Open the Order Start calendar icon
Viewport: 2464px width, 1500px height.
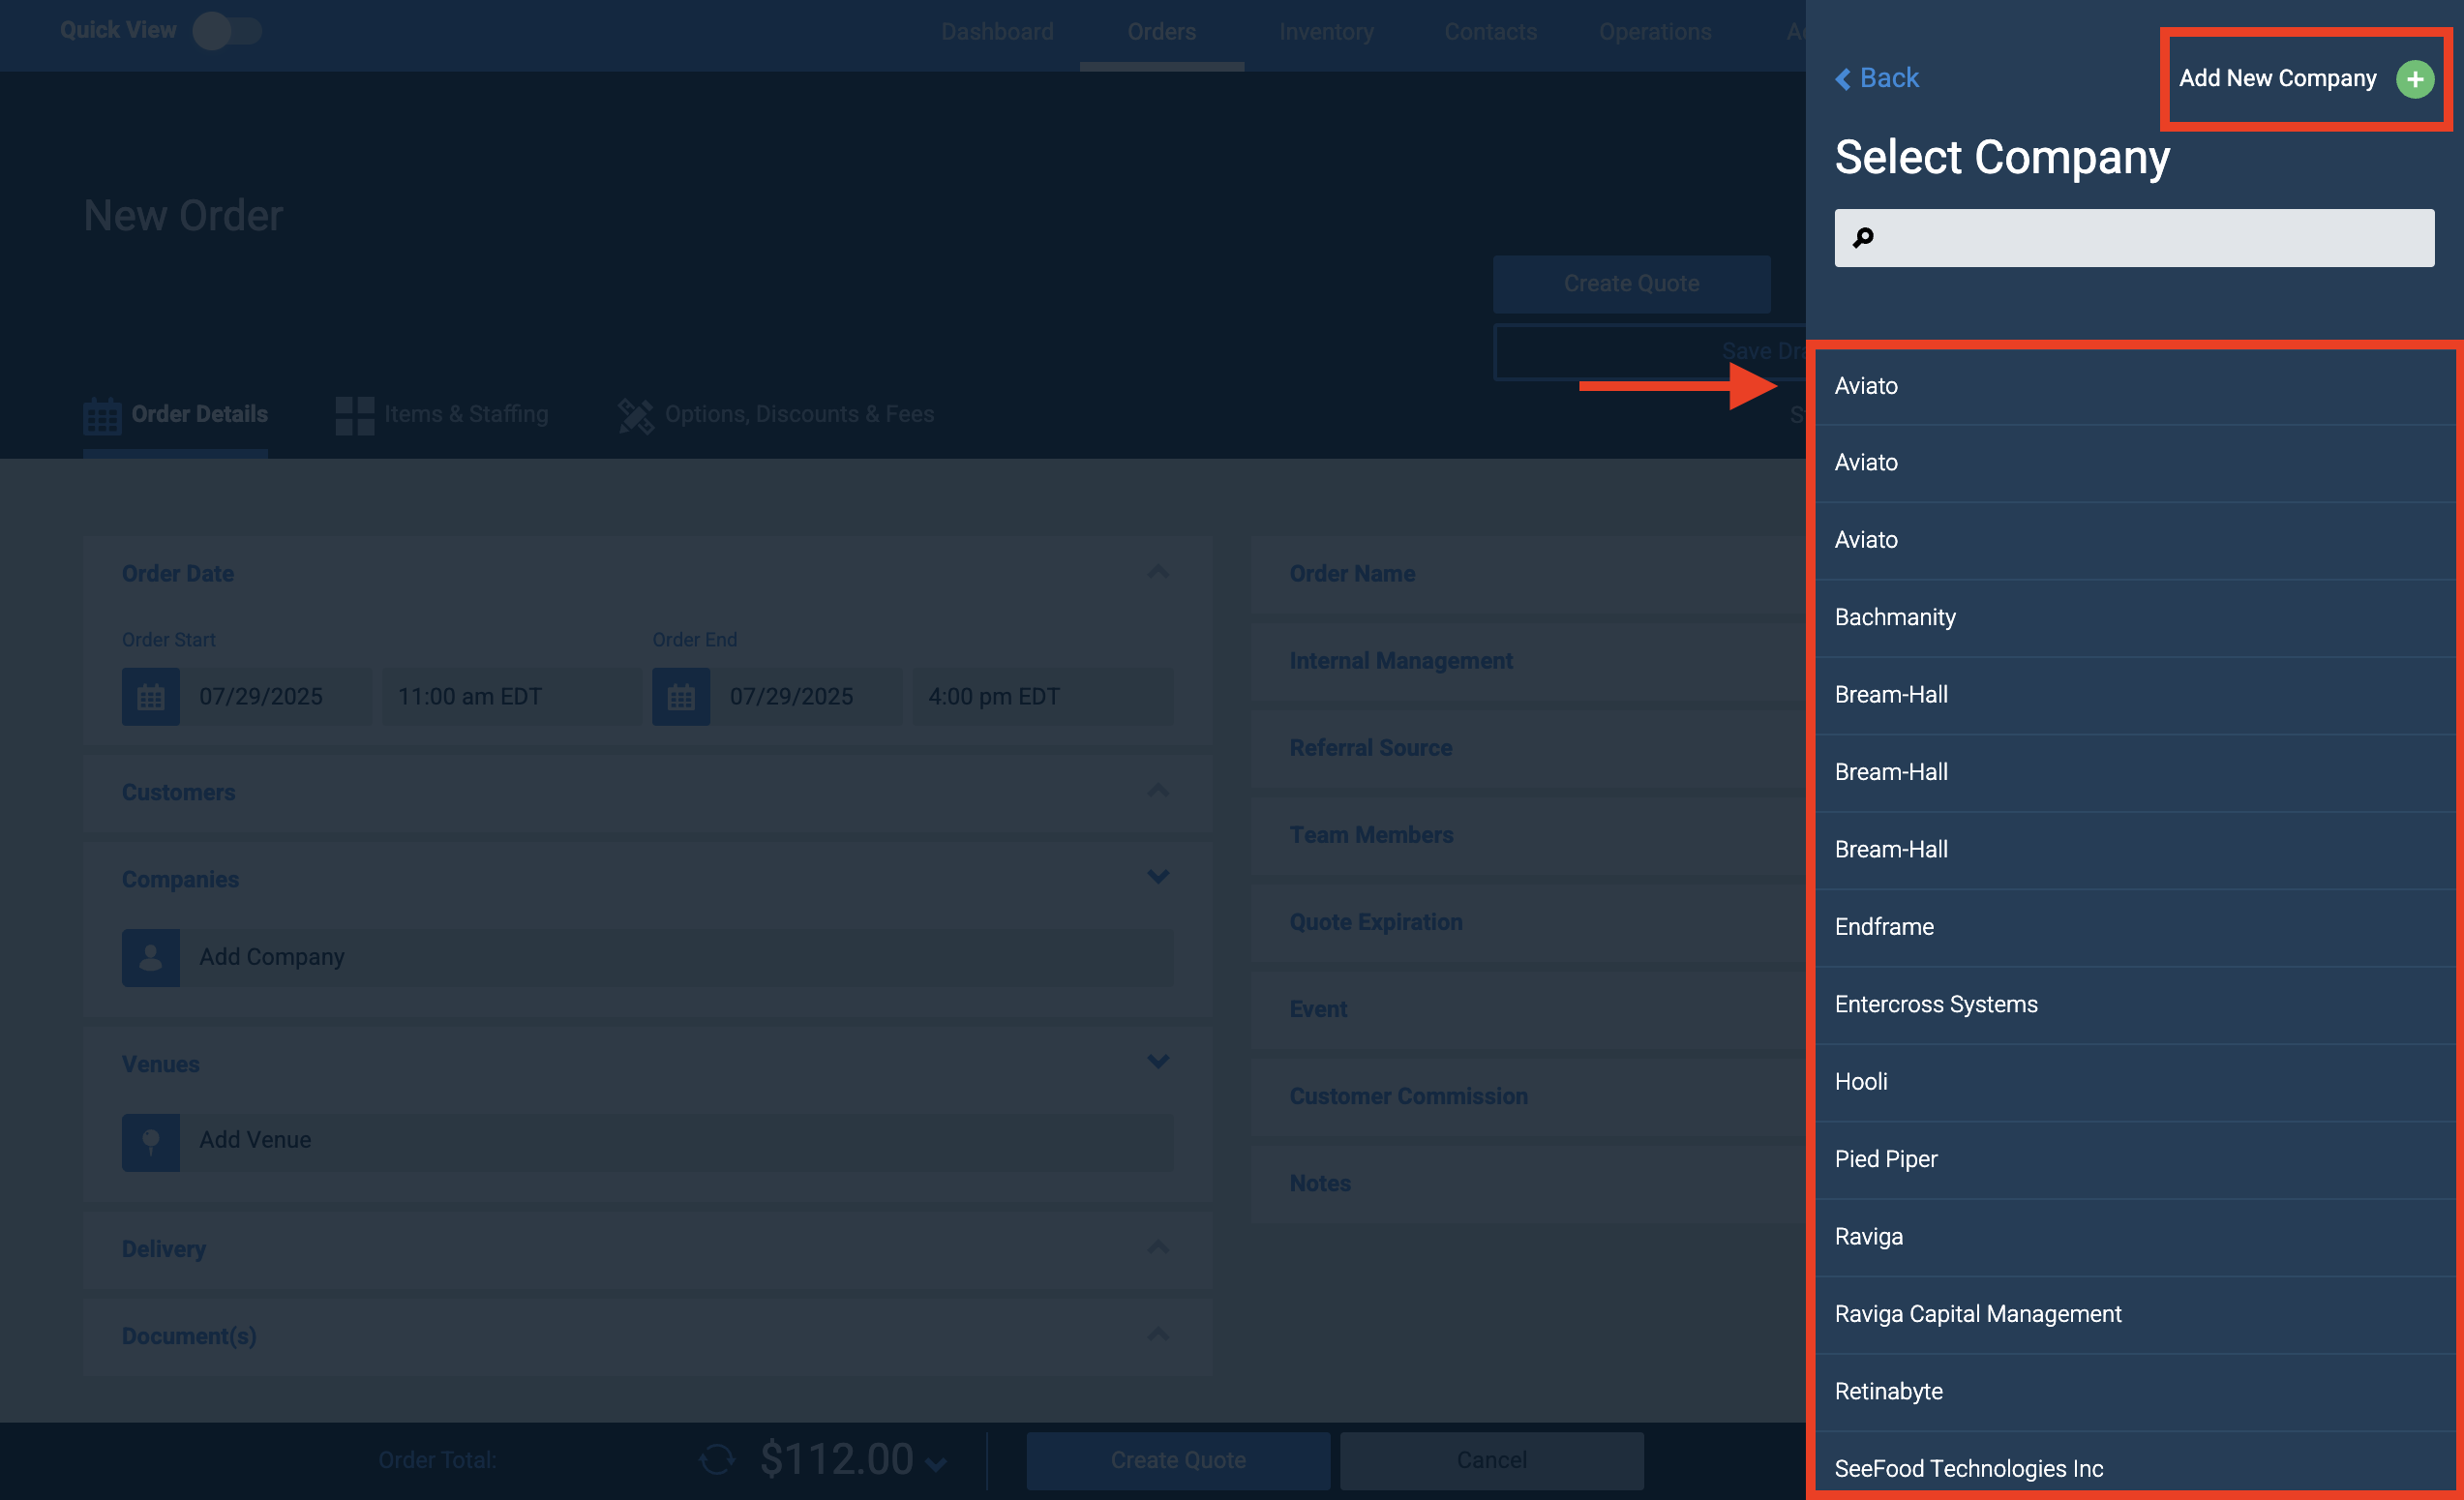tap(151, 696)
